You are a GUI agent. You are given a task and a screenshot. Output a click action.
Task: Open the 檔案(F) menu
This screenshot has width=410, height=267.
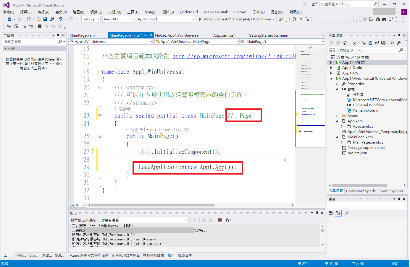click(x=9, y=12)
